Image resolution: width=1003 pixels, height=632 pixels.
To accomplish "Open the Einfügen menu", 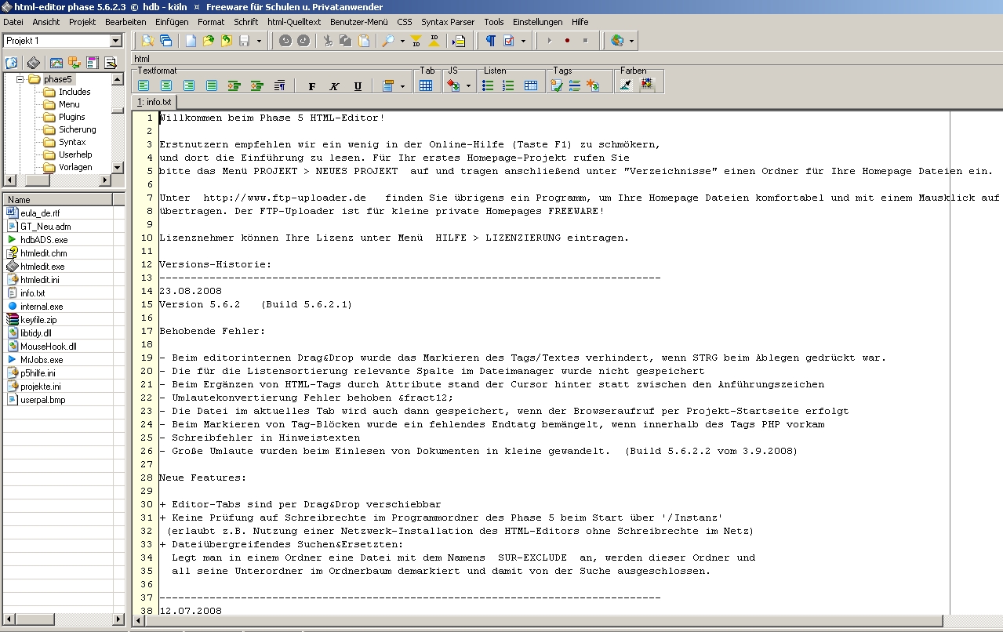I will coord(172,22).
